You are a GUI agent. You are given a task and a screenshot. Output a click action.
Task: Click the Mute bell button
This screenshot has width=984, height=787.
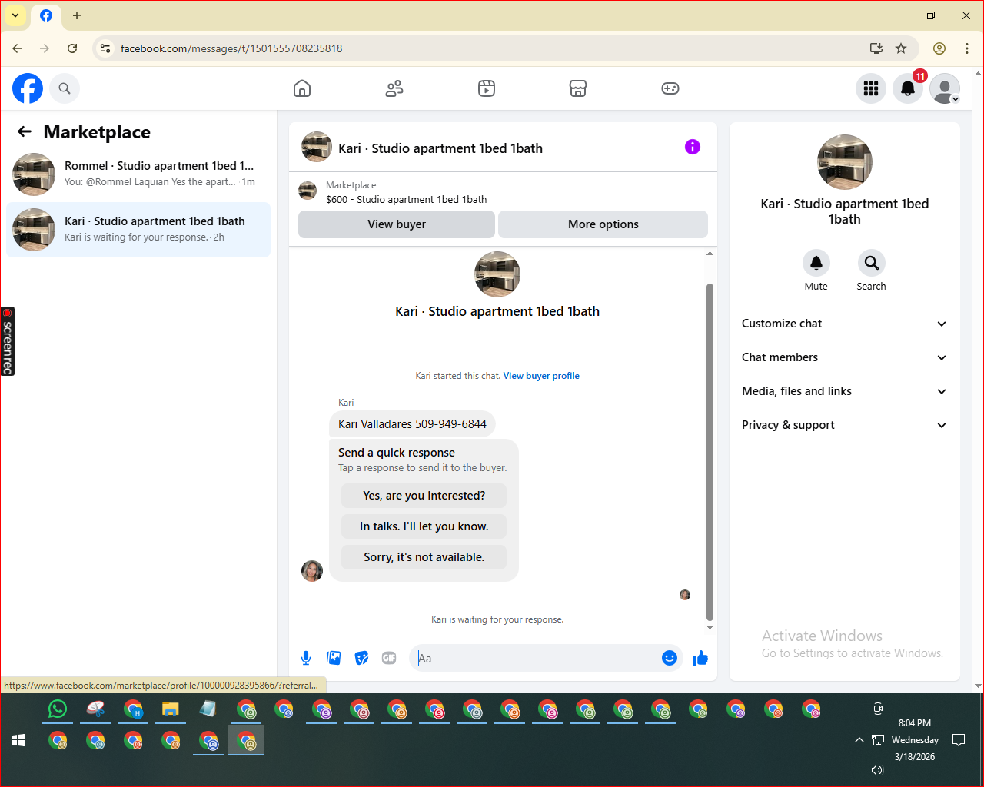(x=816, y=263)
